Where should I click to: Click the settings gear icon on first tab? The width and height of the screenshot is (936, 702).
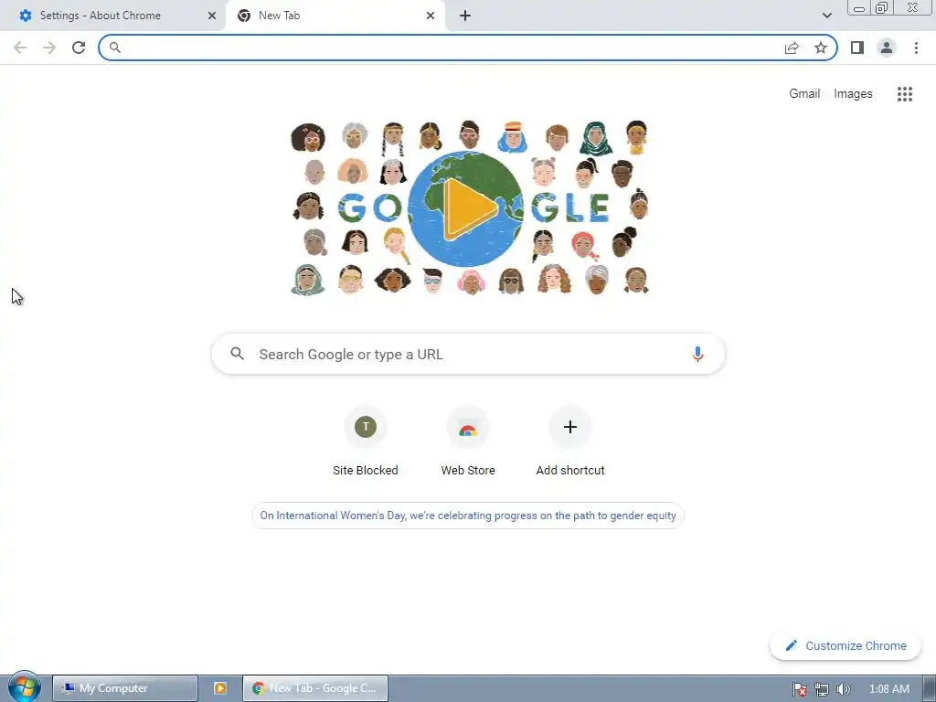pos(25,16)
